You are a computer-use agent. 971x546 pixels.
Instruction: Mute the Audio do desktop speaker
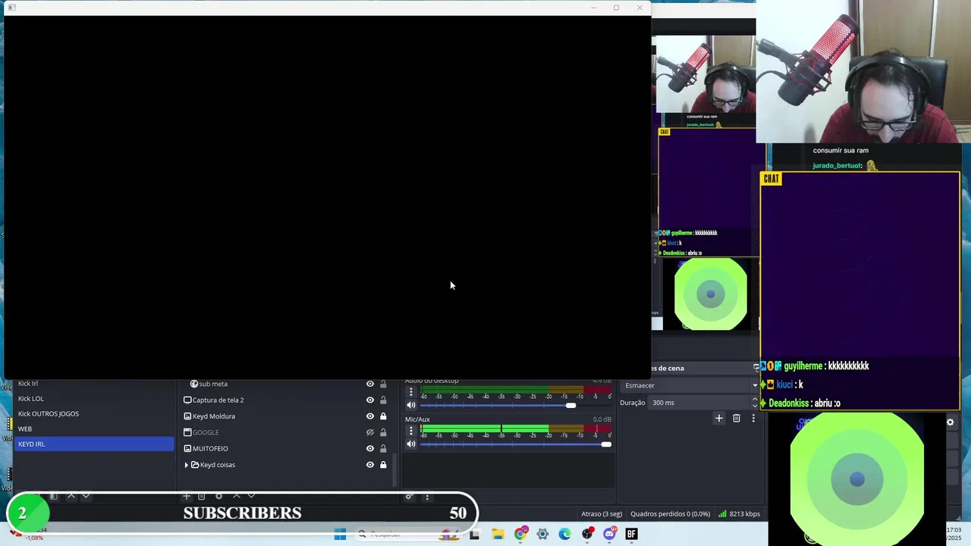pos(411,405)
